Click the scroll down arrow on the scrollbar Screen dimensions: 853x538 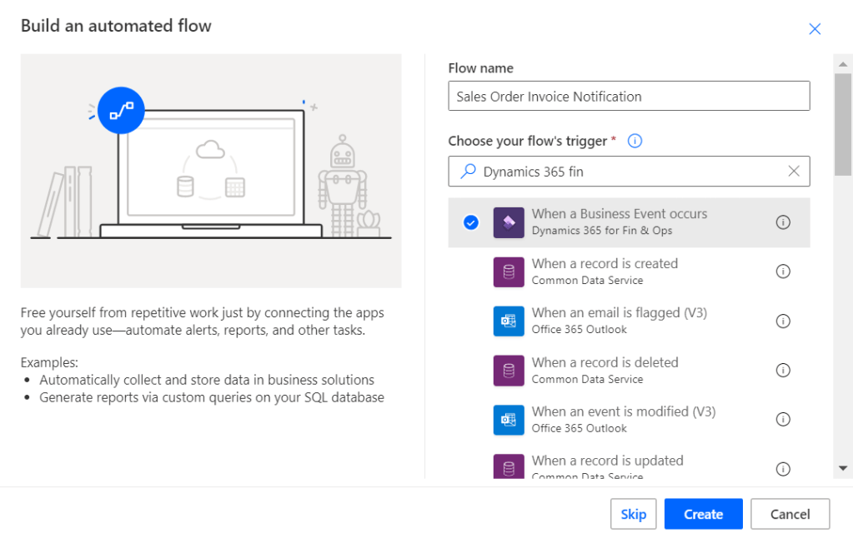(x=843, y=468)
